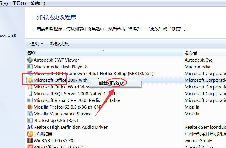Click the WinRAR 5.60 icon
Screen dimensions: 226x148
(x=30, y=140)
